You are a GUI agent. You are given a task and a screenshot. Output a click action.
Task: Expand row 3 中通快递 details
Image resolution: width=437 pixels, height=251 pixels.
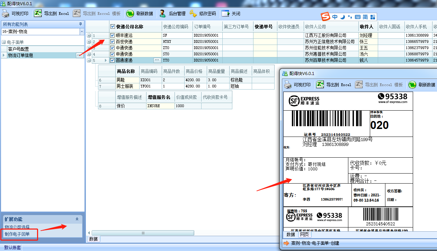click(89, 48)
